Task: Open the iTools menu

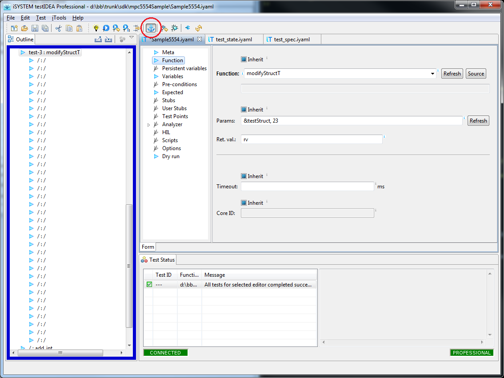Action: tap(59, 18)
